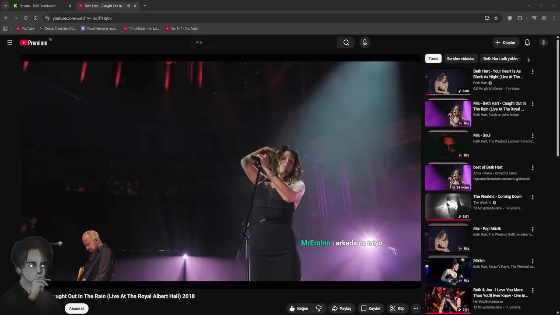This screenshot has width=560, height=315.
Task: Click the install app icon in address bar
Action: pos(487,18)
